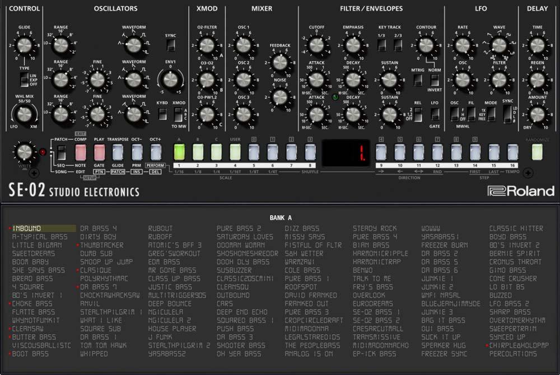Click the LFO RATE knob
This screenshot has height=375, width=560.
(x=463, y=45)
